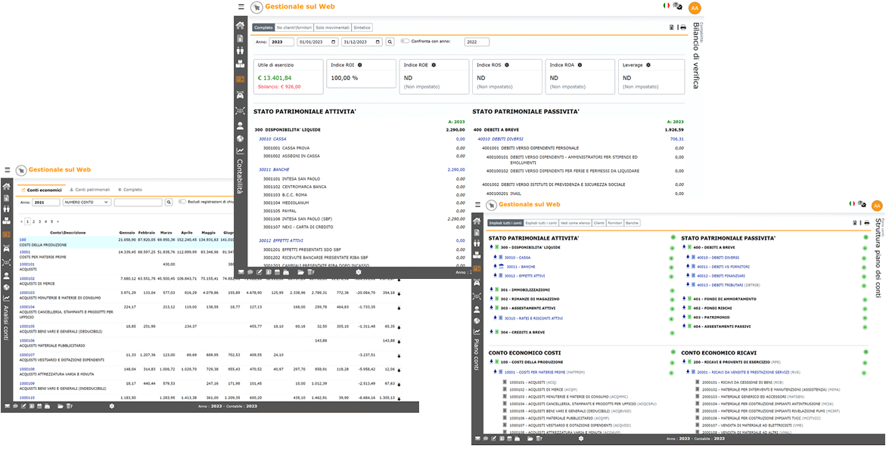Image resolution: width=889 pixels, height=449 pixels.
Task: Click the search magnifier next to 31/12/2023
Action: pos(390,42)
